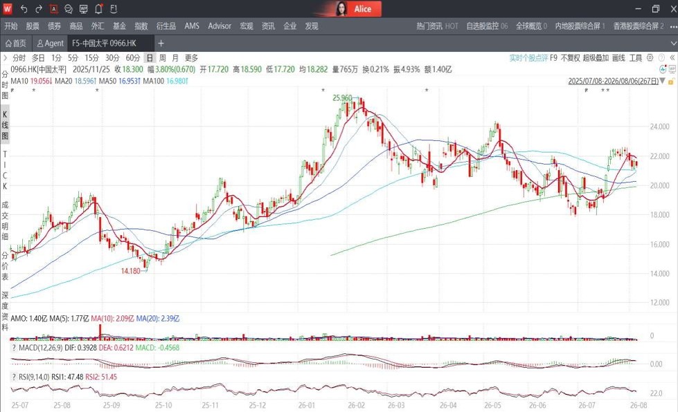Add new tab with plus button
The height and width of the screenshot is (412, 678).
161,43
